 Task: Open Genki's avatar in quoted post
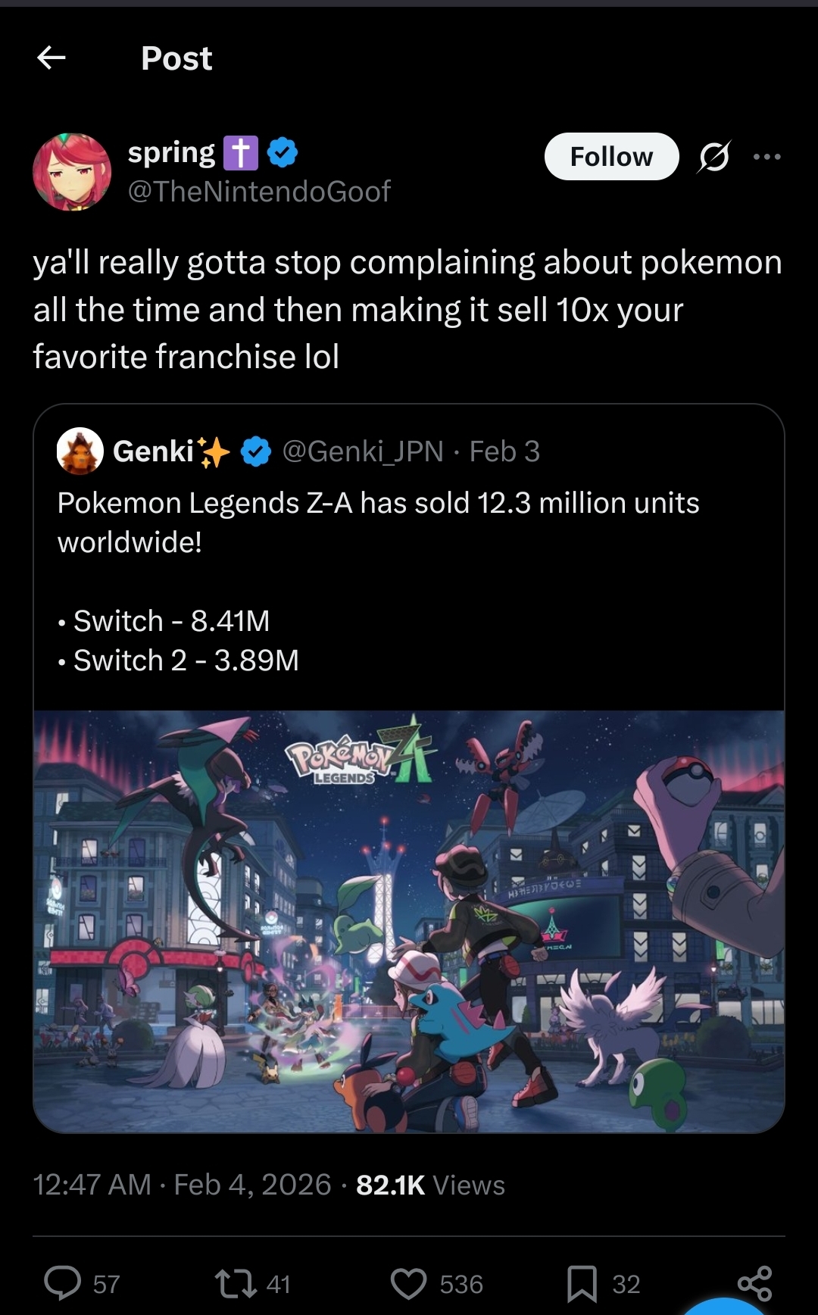(80, 451)
